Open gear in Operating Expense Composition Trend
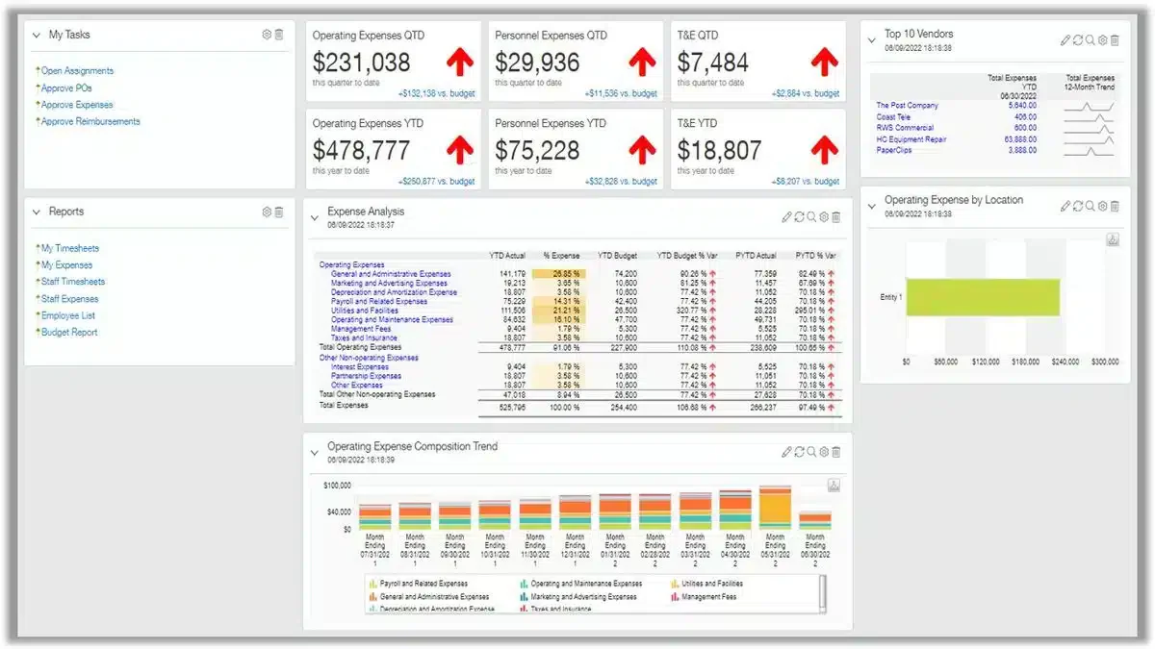The height and width of the screenshot is (649, 1155). 824,452
